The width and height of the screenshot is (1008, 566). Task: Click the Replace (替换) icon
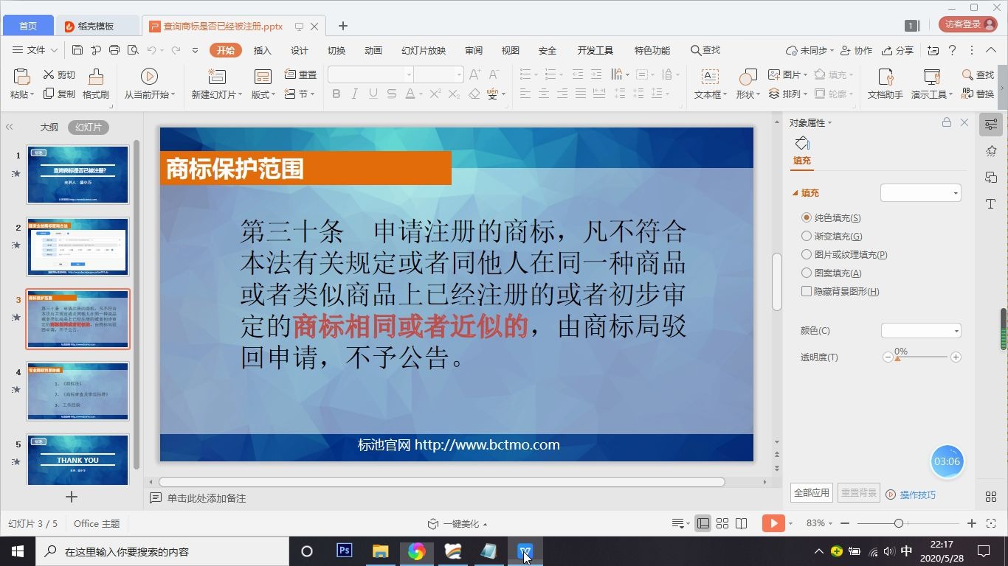tap(978, 94)
